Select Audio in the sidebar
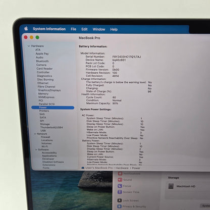This screenshot has width=210, height=210. coord(39,58)
